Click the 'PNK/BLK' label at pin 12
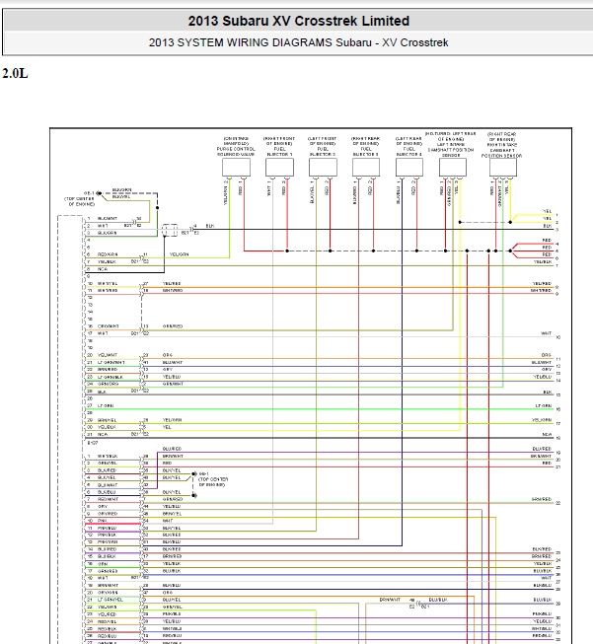This screenshot has width=593, height=644. click(107, 535)
